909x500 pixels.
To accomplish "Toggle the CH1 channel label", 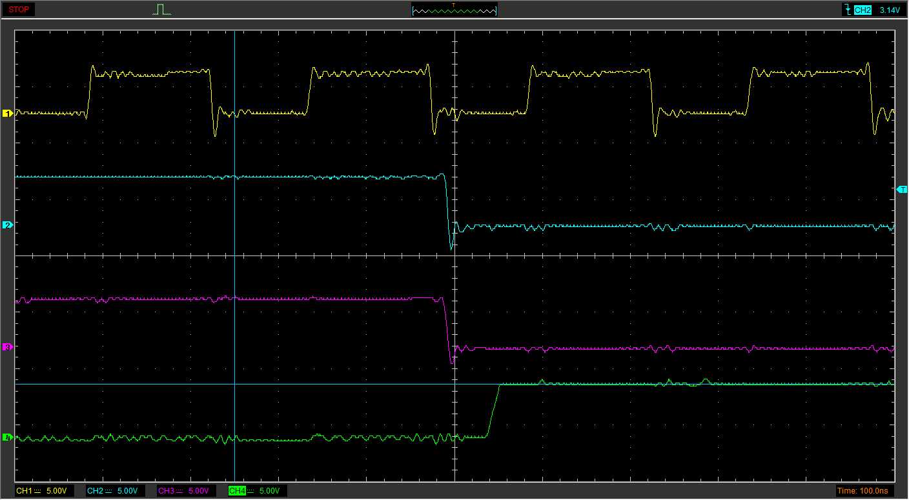I will 24,491.
